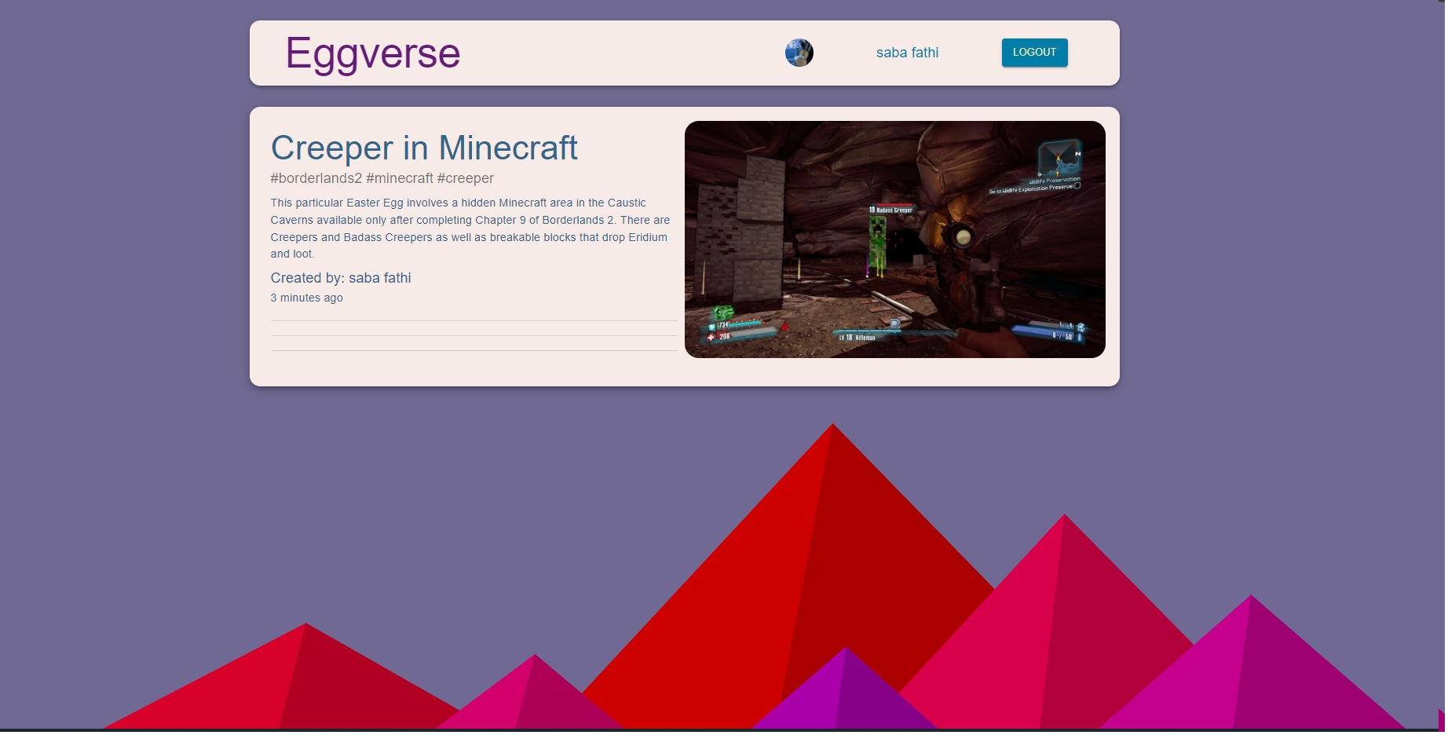Click the saba fathi username in header
The image size is (1448, 735).
click(x=907, y=53)
